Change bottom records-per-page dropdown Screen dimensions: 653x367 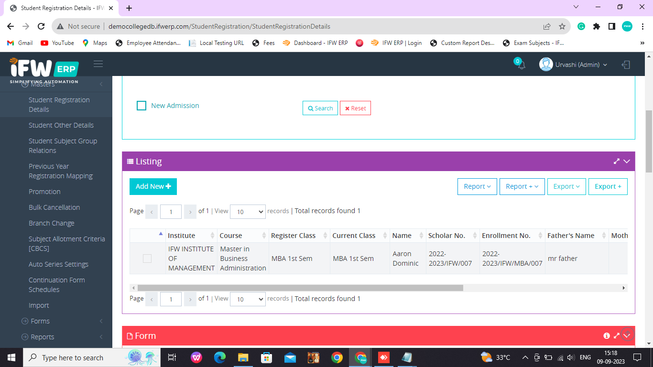tap(248, 299)
